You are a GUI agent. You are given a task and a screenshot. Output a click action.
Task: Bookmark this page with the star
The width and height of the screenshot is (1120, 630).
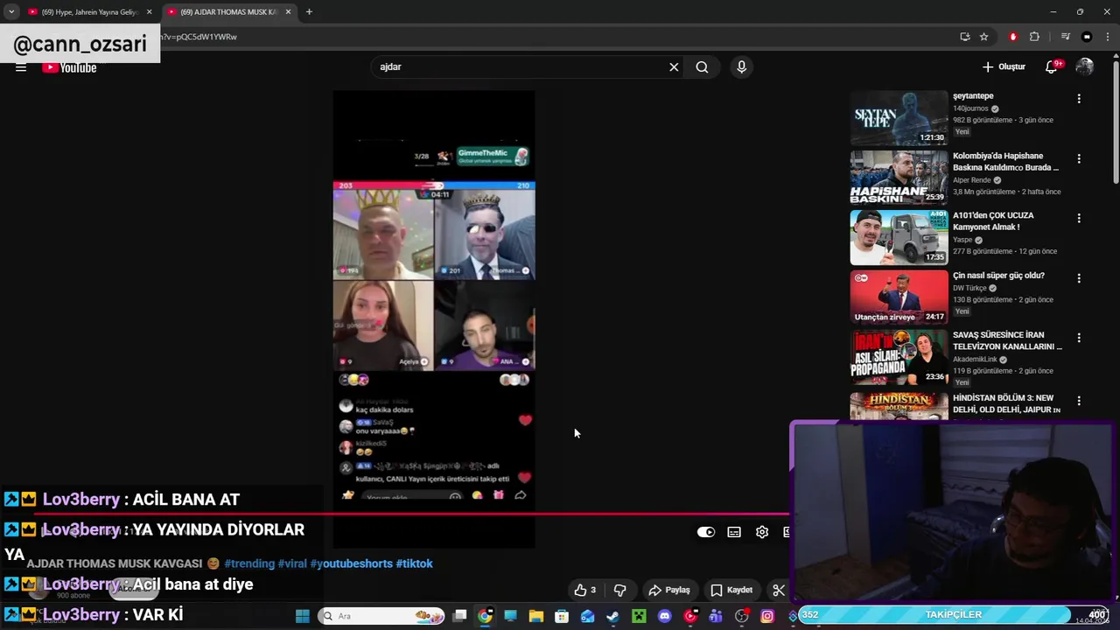(x=984, y=37)
